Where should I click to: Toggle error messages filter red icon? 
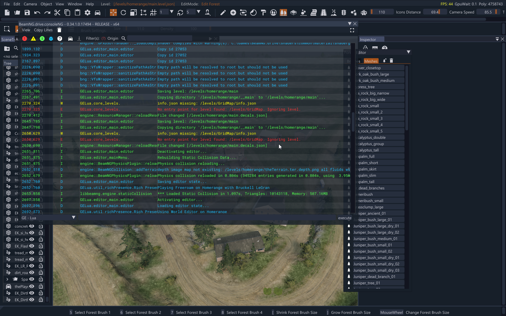(25, 39)
